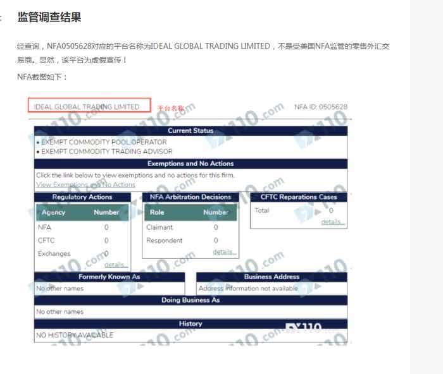
Task: Click the Business Address header
Action: click(x=271, y=277)
